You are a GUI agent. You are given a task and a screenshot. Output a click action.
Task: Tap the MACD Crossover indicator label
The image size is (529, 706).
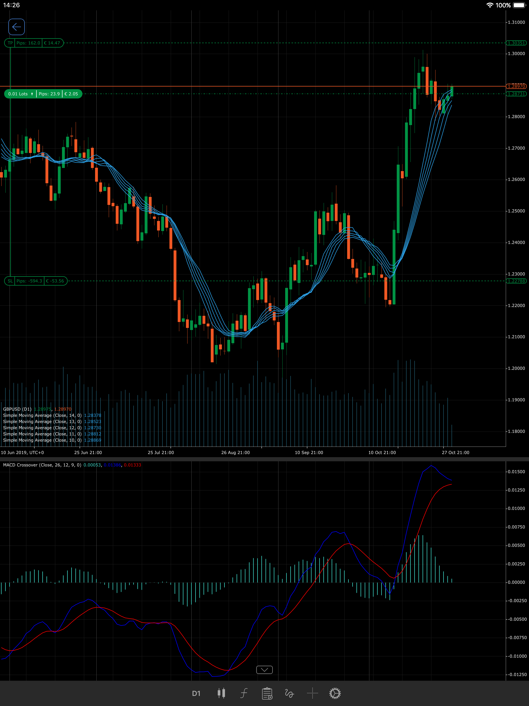[42, 465]
